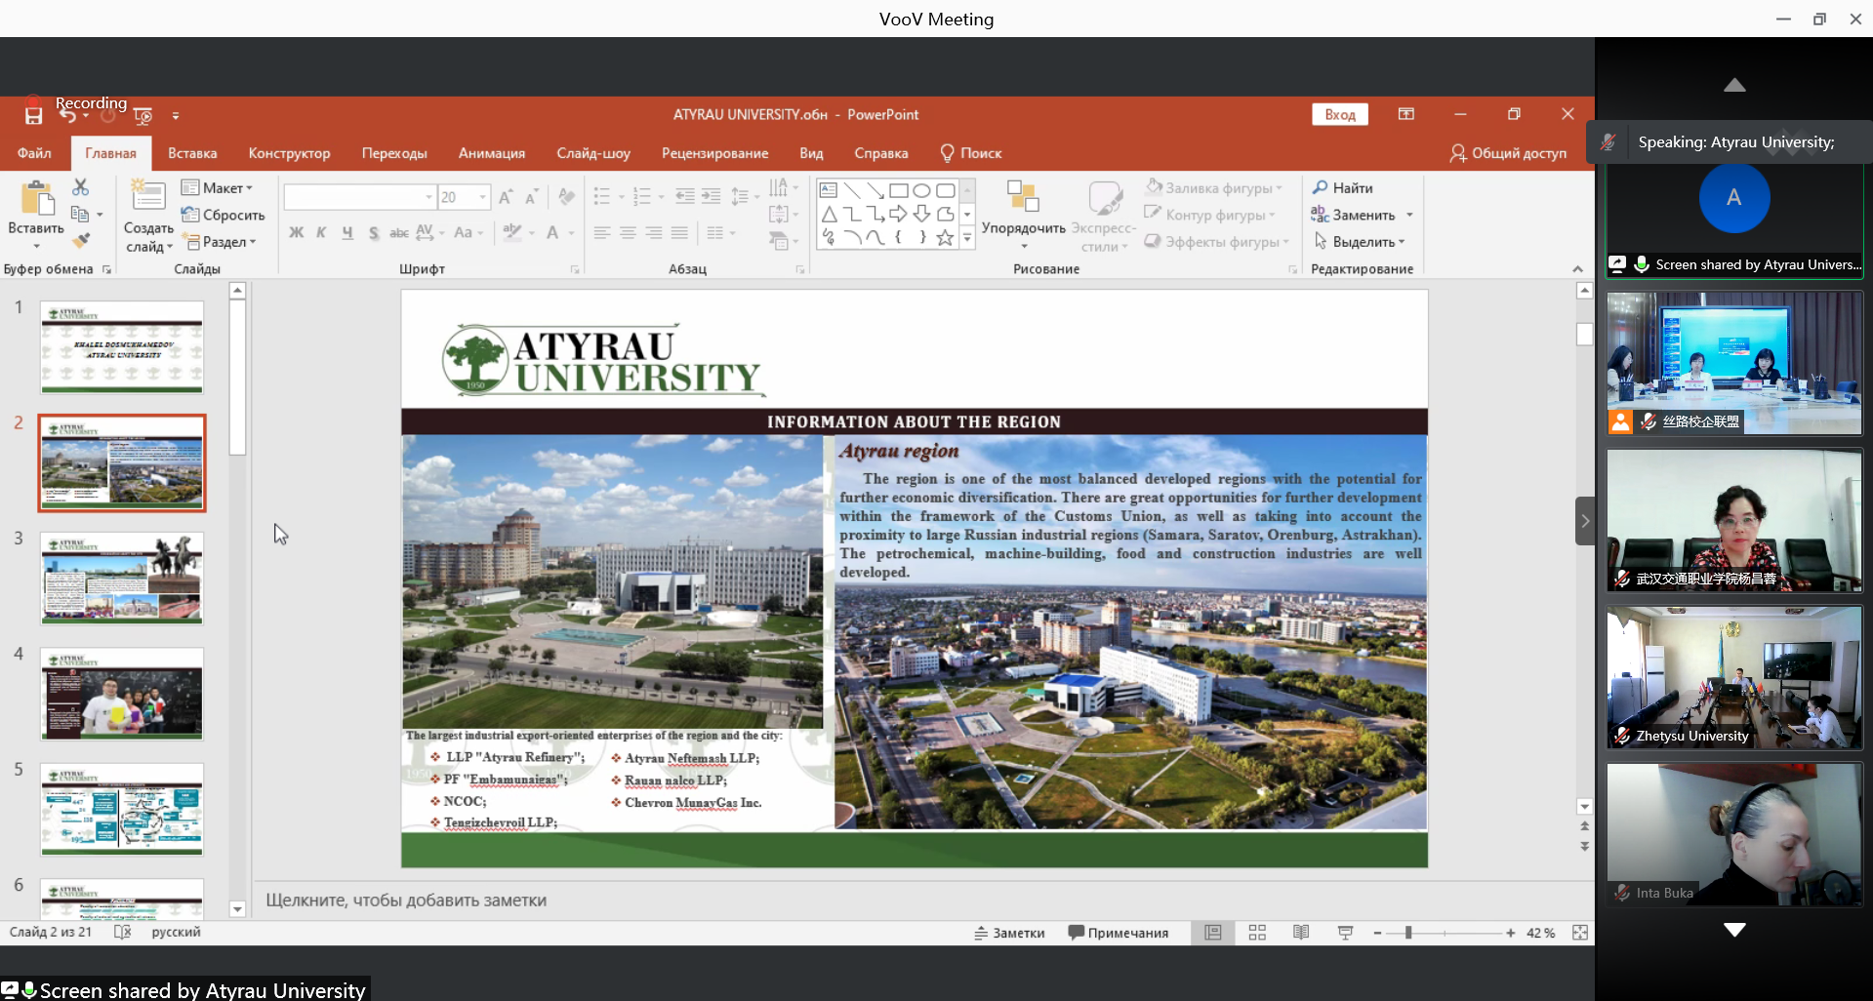This screenshot has width=1873, height=1001.
Task: Toggle normal view in status bar
Action: [x=1213, y=933]
